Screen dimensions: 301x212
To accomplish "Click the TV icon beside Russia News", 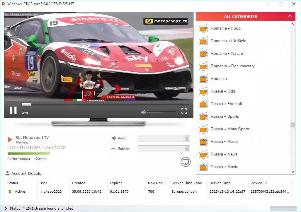I will [x=203, y=154].
